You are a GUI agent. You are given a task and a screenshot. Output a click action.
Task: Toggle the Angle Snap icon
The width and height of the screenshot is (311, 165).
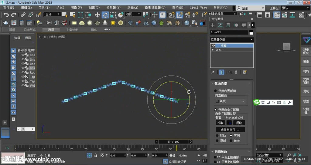click(179, 15)
